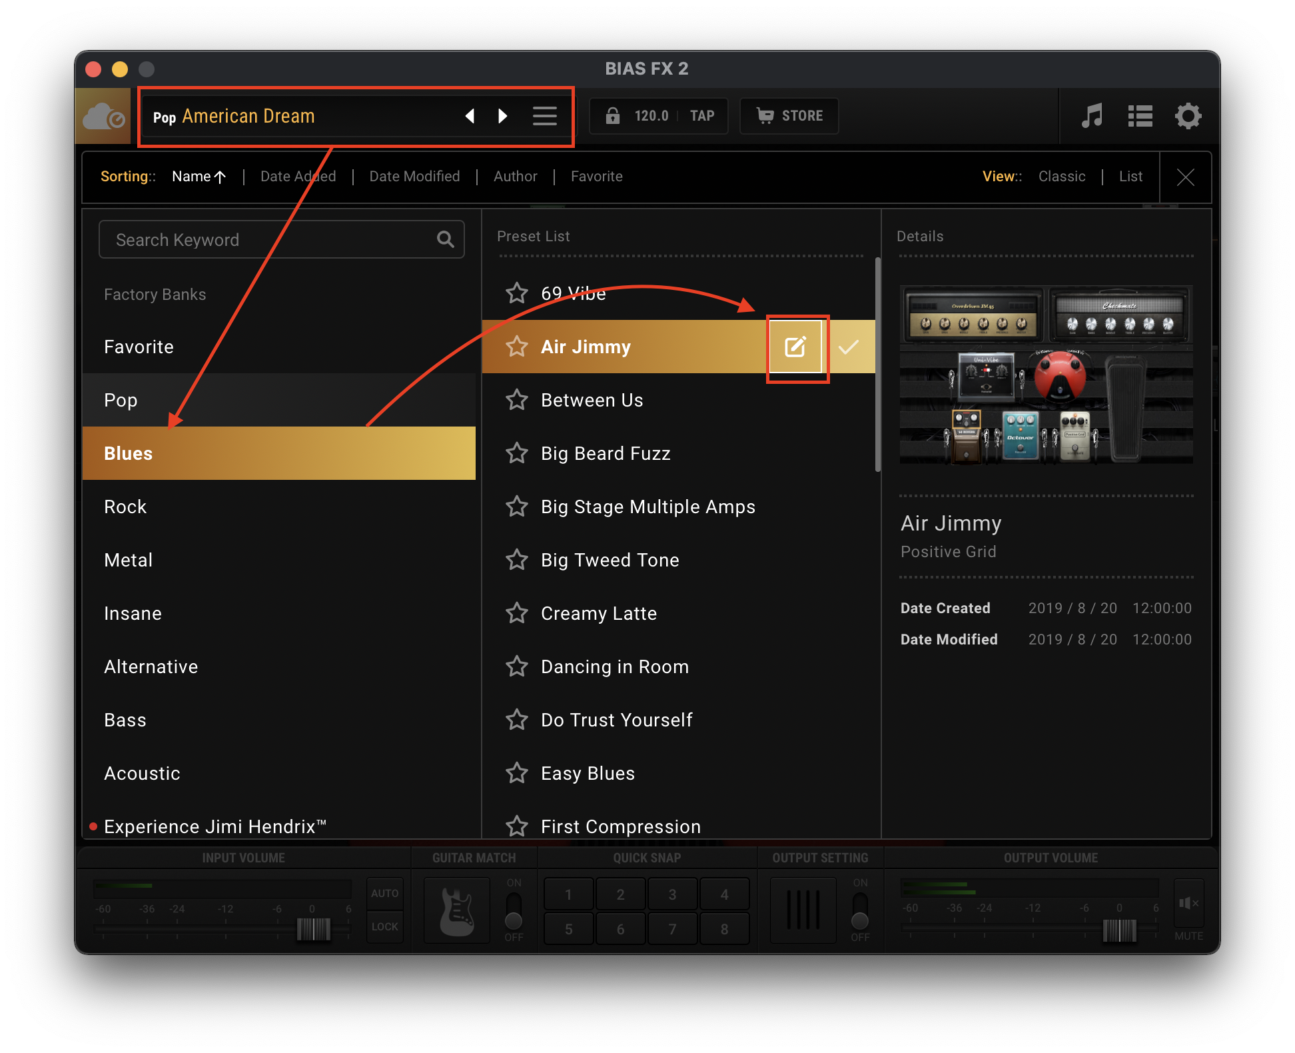Open the music note looper icon
1295x1053 pixels.
coord(1092,116)
